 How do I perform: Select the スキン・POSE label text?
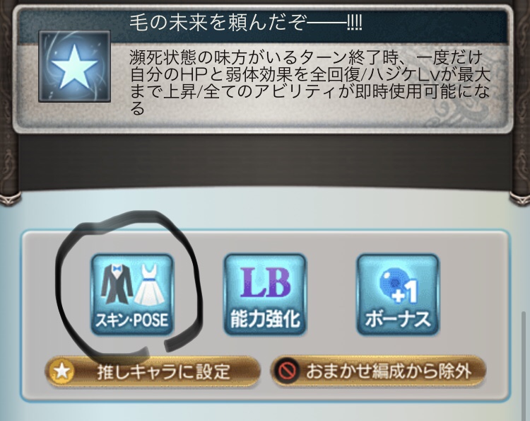[132, 320]
